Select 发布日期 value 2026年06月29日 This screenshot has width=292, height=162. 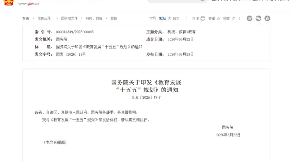(180, 54)
